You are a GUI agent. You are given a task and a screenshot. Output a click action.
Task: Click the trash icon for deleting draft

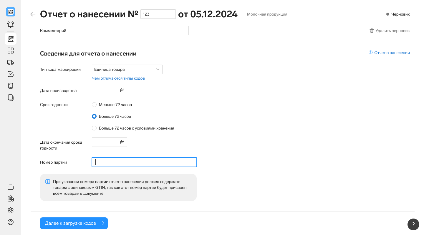pos(372,31)
